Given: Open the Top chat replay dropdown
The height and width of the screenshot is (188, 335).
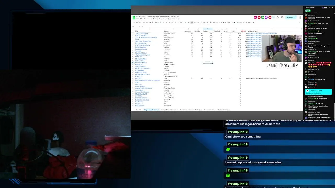Looking at the screenshot, I should click(310, 8).
